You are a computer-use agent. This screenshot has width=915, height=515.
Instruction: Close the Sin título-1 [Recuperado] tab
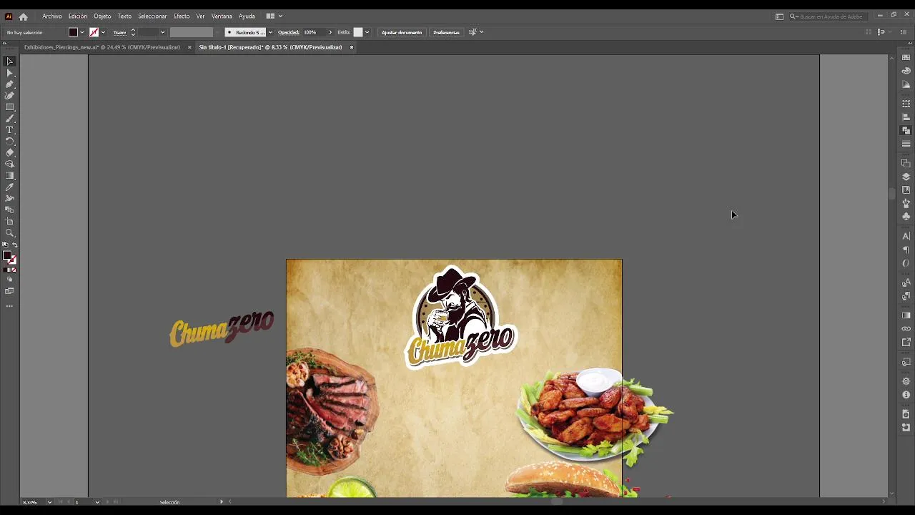point(352,47)
